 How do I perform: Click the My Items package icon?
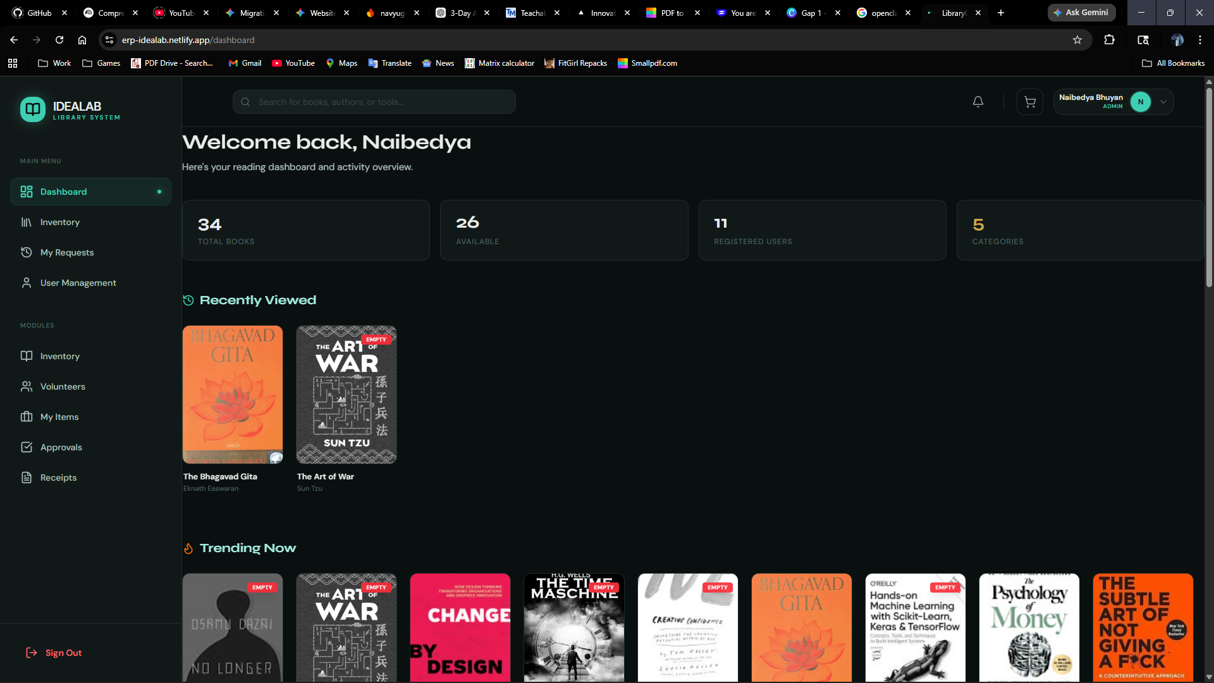pyautogui.click(x=27, y=417)
